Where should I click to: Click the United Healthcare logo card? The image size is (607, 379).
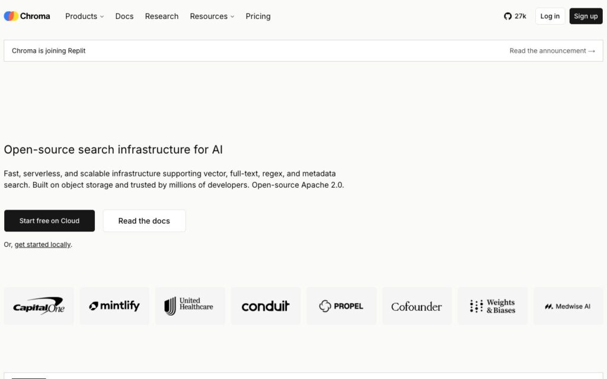(x=190, y=306)
